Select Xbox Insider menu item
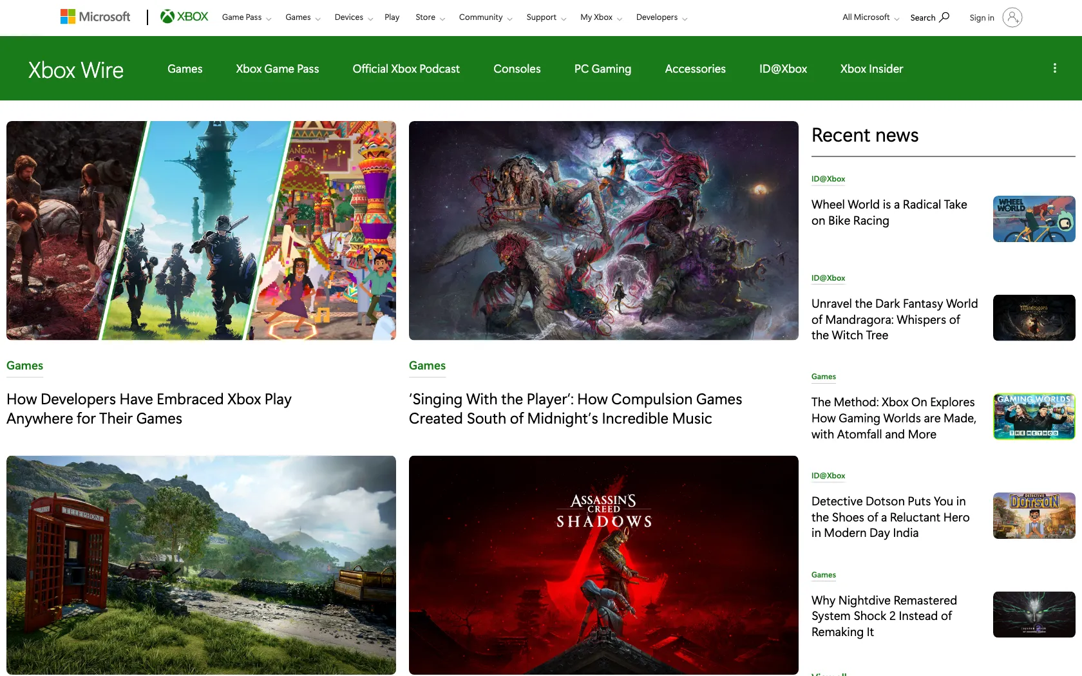Screen dimensions: 1082x676 [x=872, y=69]
